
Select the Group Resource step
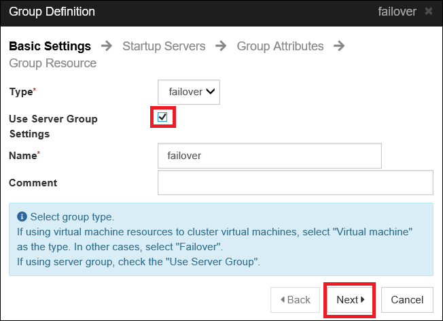pyautogui.click(x=53, y=63)
